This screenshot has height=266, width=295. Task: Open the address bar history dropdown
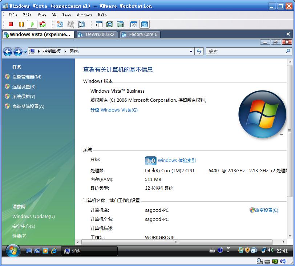[x=191, y=52]
